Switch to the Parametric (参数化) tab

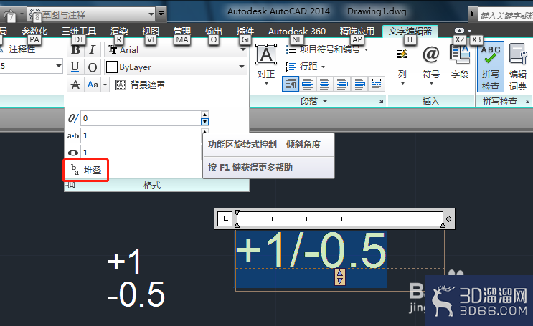pyautogui.click(x=34, y=32)
